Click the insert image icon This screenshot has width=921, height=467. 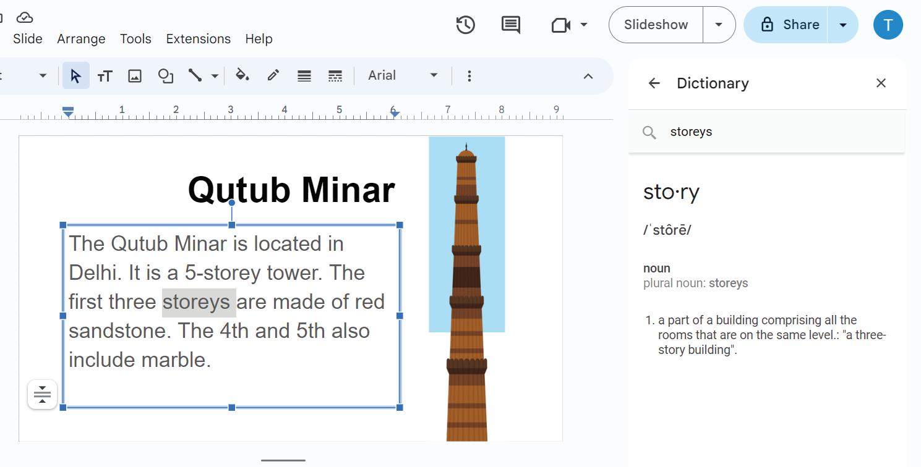click(135, 76)
